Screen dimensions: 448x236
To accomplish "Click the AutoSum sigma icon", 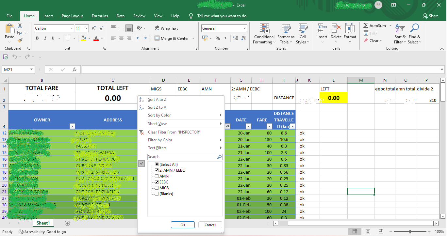I will (x=366, y=25).
